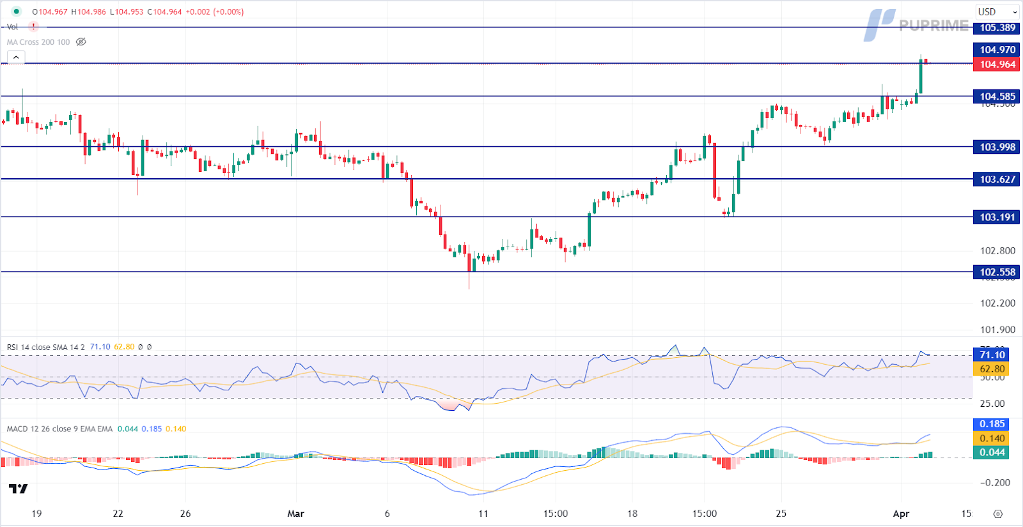Screen dimensions: 1023x527
Task: Click the 11 date on time axis
Action: 483,514
